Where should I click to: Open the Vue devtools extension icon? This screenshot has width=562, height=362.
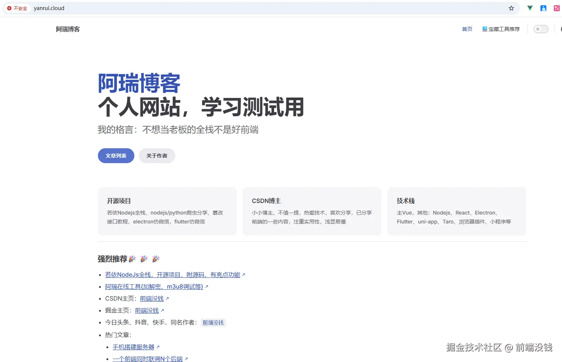[530, 8]
